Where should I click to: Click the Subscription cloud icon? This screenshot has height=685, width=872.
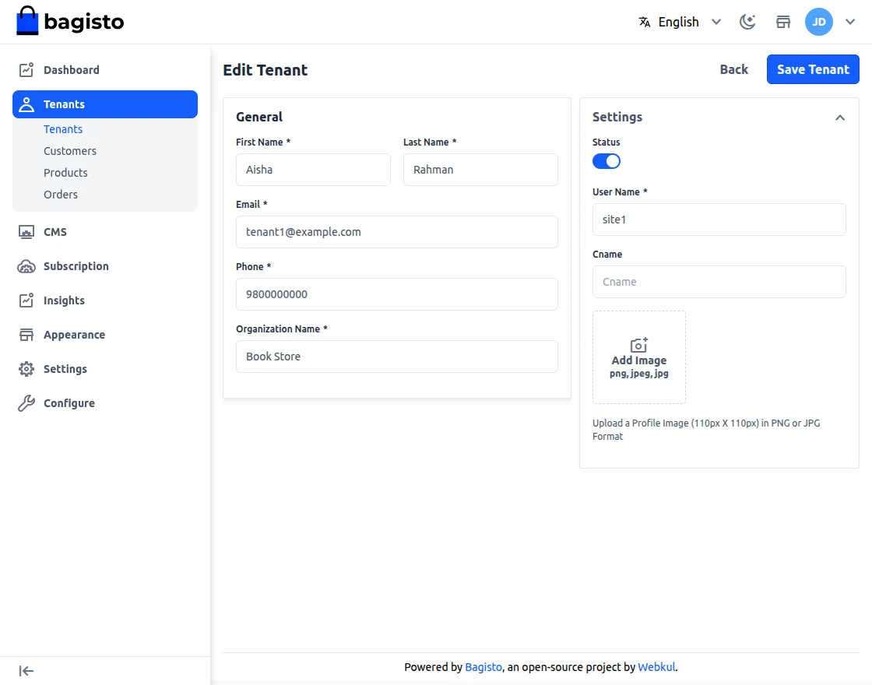tap(26, 266)
